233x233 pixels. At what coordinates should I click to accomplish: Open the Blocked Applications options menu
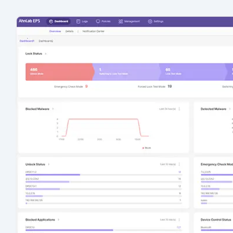(179, 220)
